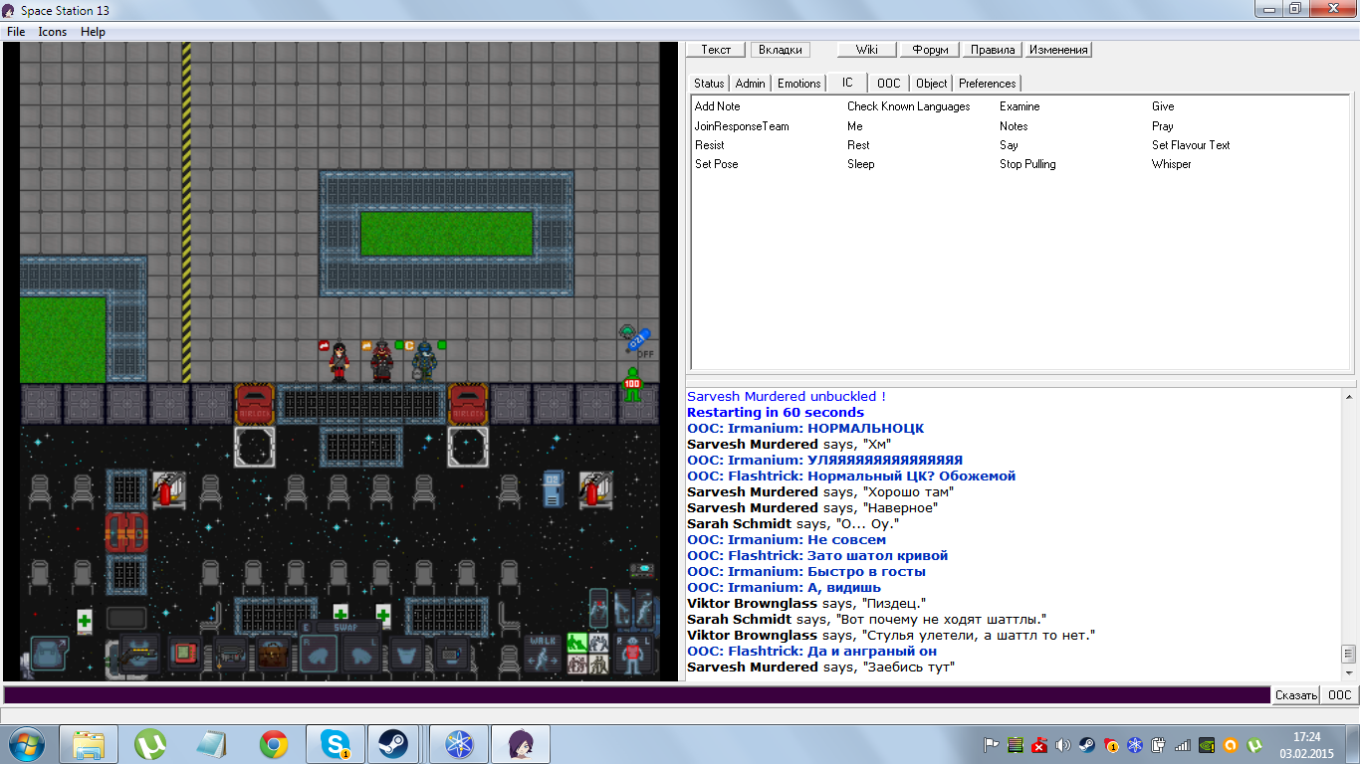Click the Add Note verb

[718, 106]
